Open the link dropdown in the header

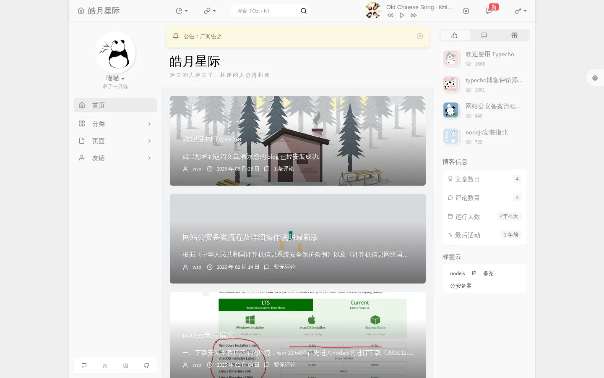[210, 11]
